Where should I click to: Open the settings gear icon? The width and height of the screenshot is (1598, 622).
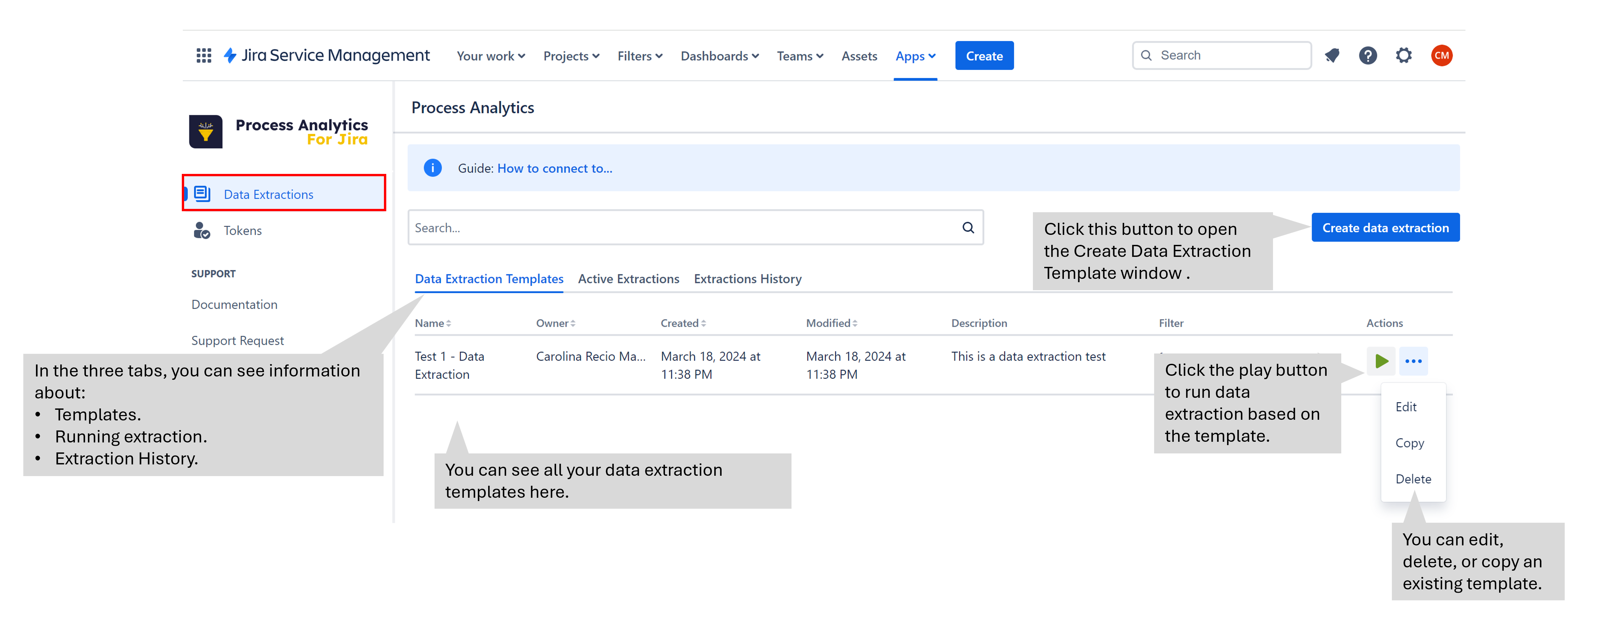tap(1404, 56)
